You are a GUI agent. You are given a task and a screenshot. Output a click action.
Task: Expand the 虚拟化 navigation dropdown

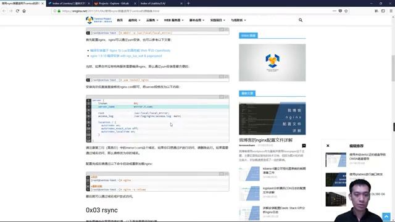coord(135,20)
